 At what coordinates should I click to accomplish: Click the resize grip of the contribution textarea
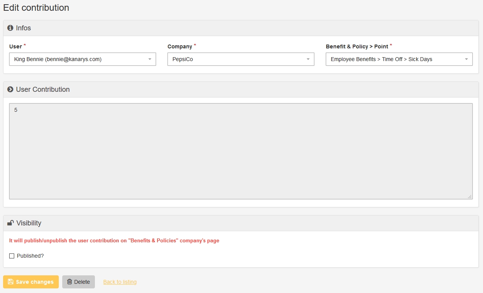coord(470,196)
